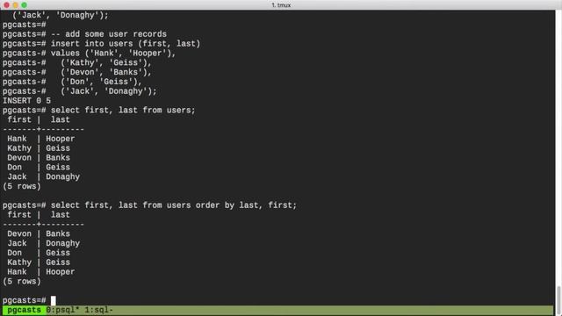This screenshot has height=316, width=562.
Task: Click 'Jack' in the sorted result table
Action: [x=17, y=244]
